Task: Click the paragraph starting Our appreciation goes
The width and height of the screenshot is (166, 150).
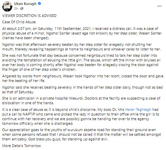Action: coord(82,134)
